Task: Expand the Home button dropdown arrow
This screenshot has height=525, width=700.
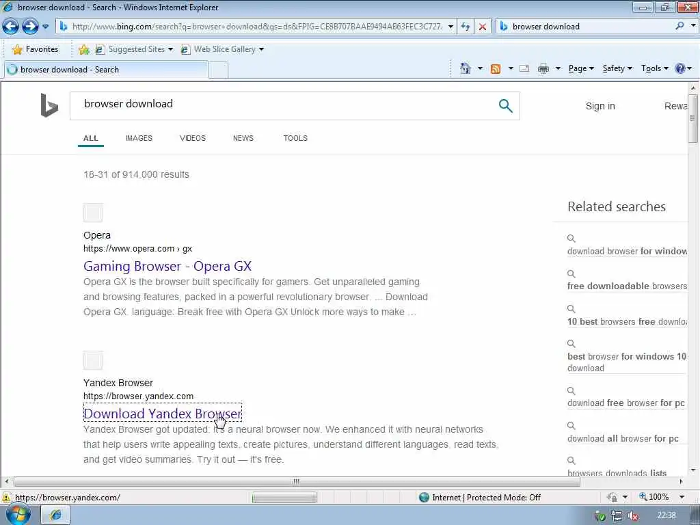Action: pos(480,68)
